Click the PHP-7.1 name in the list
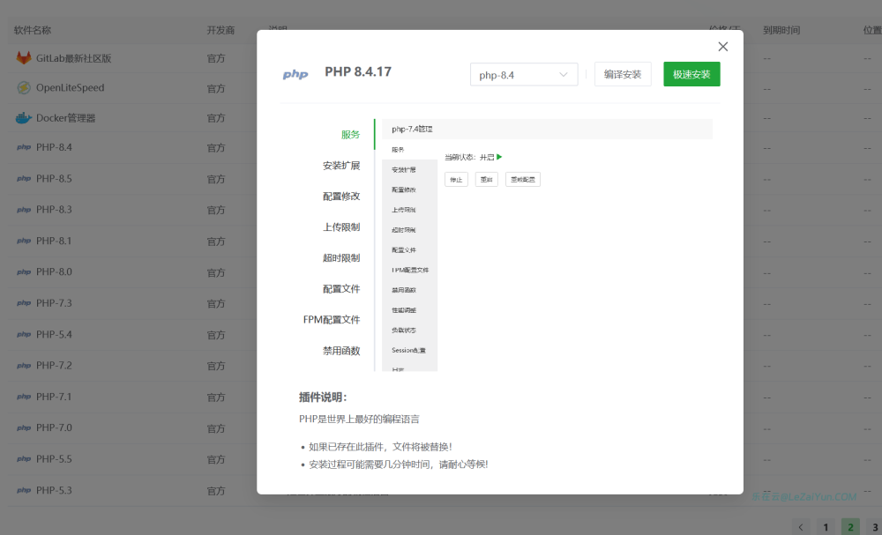882x535 pixels. 54,397
